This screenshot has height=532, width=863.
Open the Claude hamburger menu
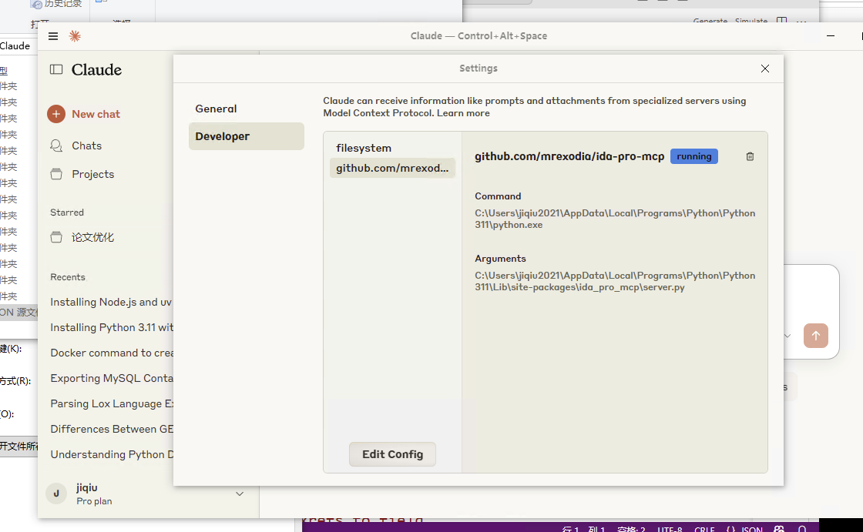tap(53, 36)
